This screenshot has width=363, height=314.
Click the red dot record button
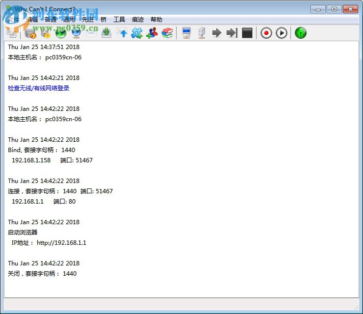pos(266,33)
